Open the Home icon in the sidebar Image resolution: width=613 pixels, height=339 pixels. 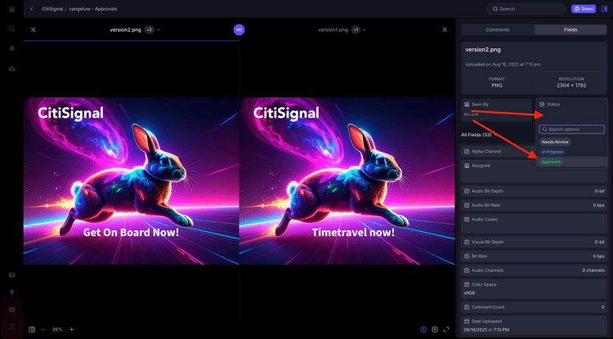click(x=11, y=9)
